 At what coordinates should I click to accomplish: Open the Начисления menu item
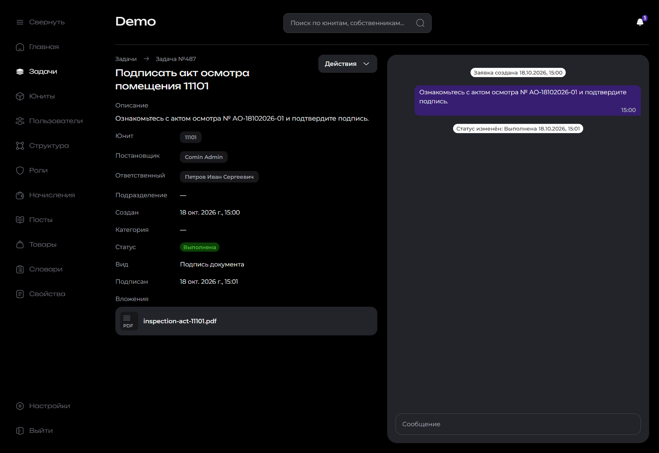(x=52, y=195)
